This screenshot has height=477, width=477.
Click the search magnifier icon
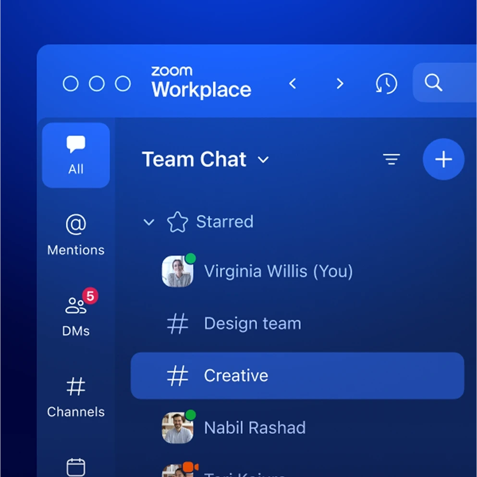tap(434, 83)
